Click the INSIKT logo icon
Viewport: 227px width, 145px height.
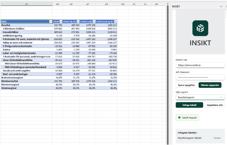click(200, 28)
